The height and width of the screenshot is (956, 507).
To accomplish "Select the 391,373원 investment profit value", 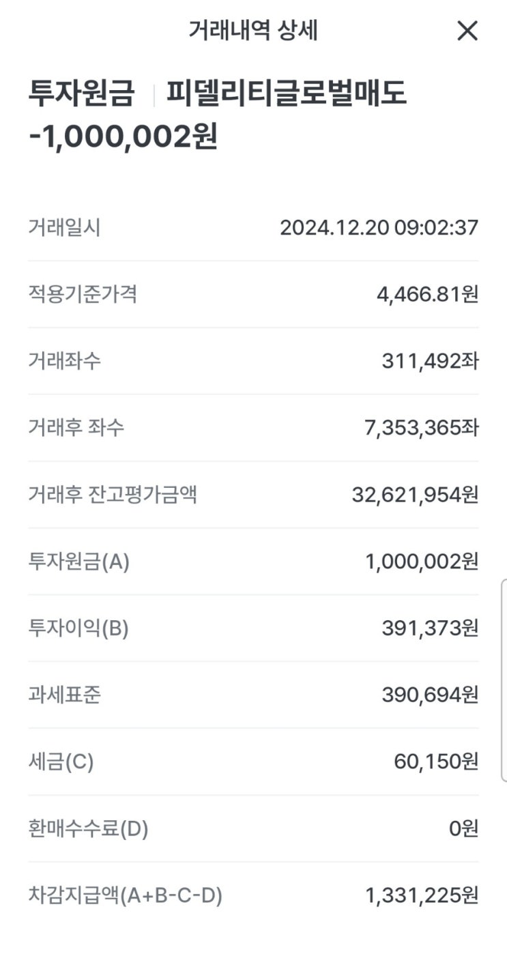I will click(x=430, y=628).
